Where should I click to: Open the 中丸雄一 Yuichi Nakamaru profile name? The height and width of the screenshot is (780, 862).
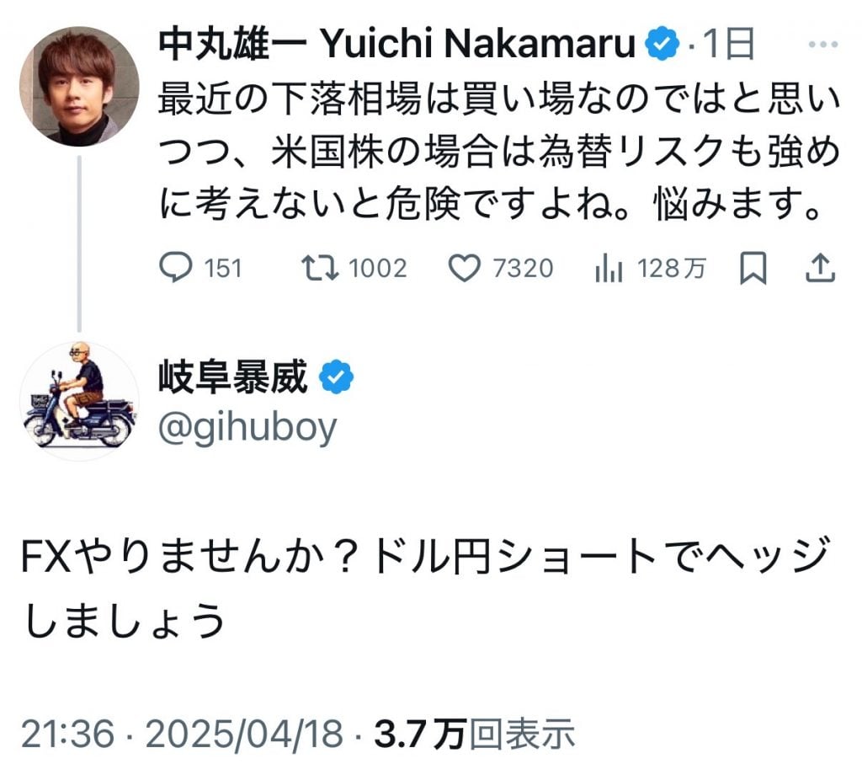click(396, 45)
